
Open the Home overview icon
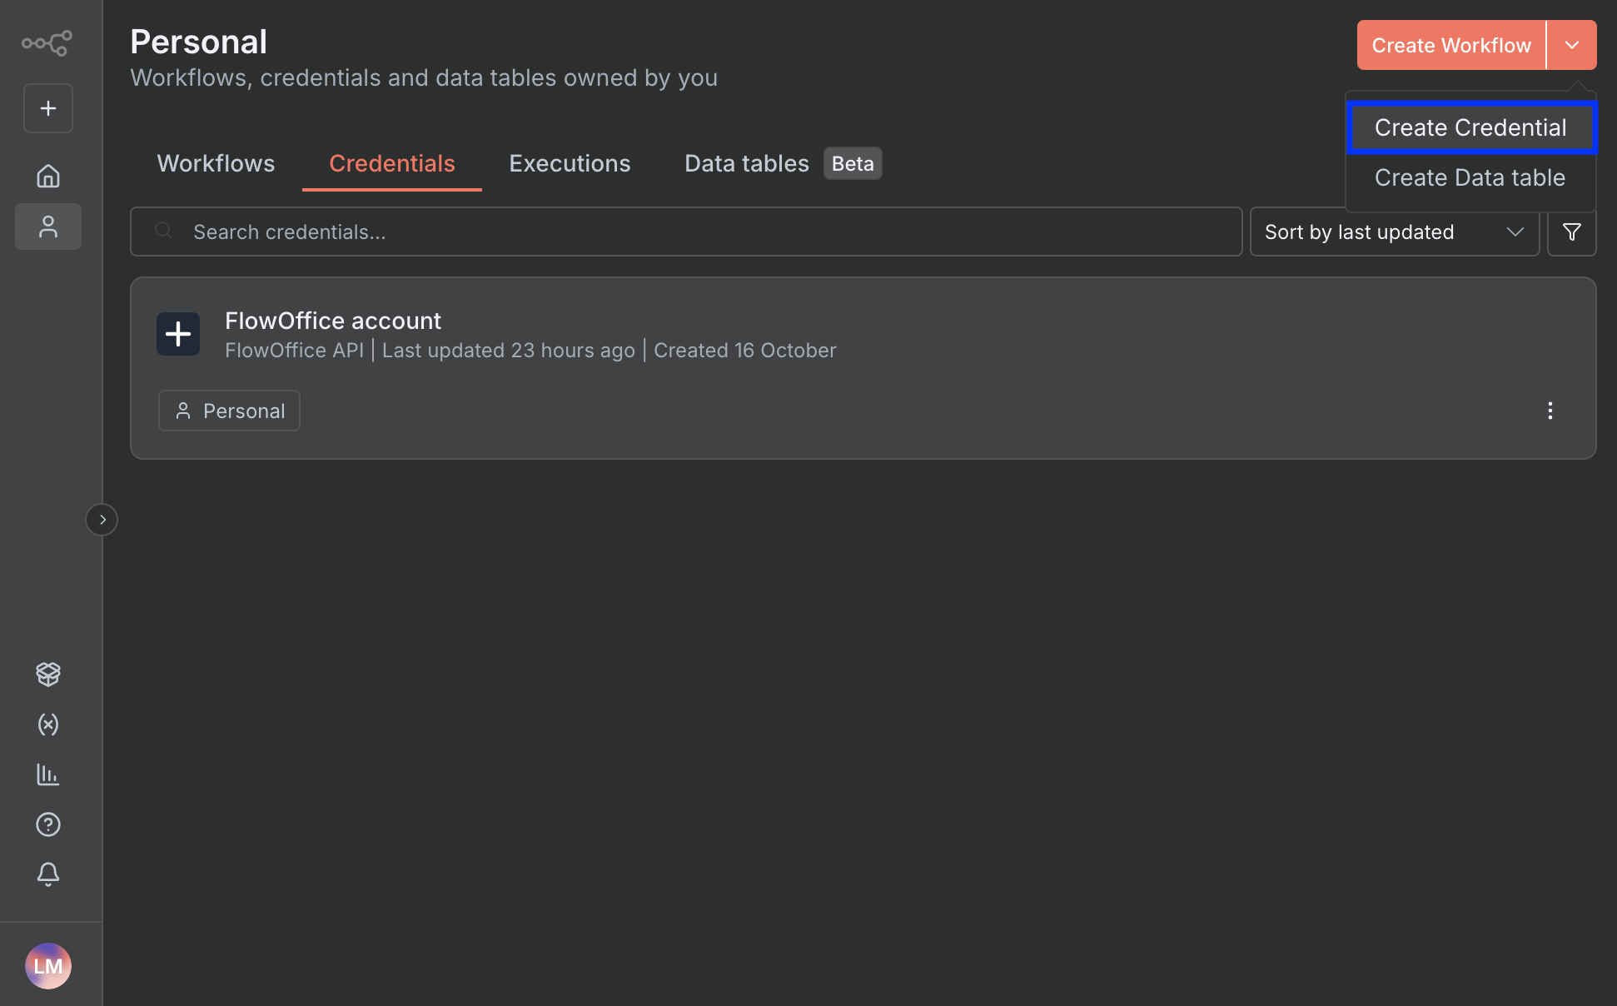point(48,176)
